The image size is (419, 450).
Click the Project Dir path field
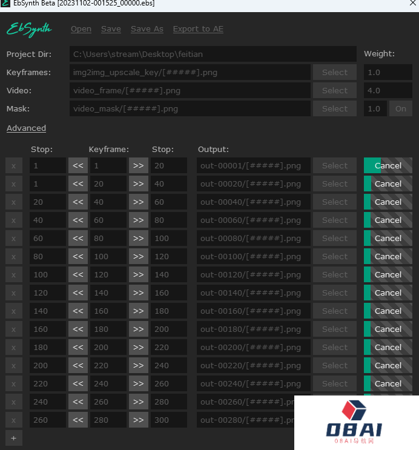pos(213,54)
